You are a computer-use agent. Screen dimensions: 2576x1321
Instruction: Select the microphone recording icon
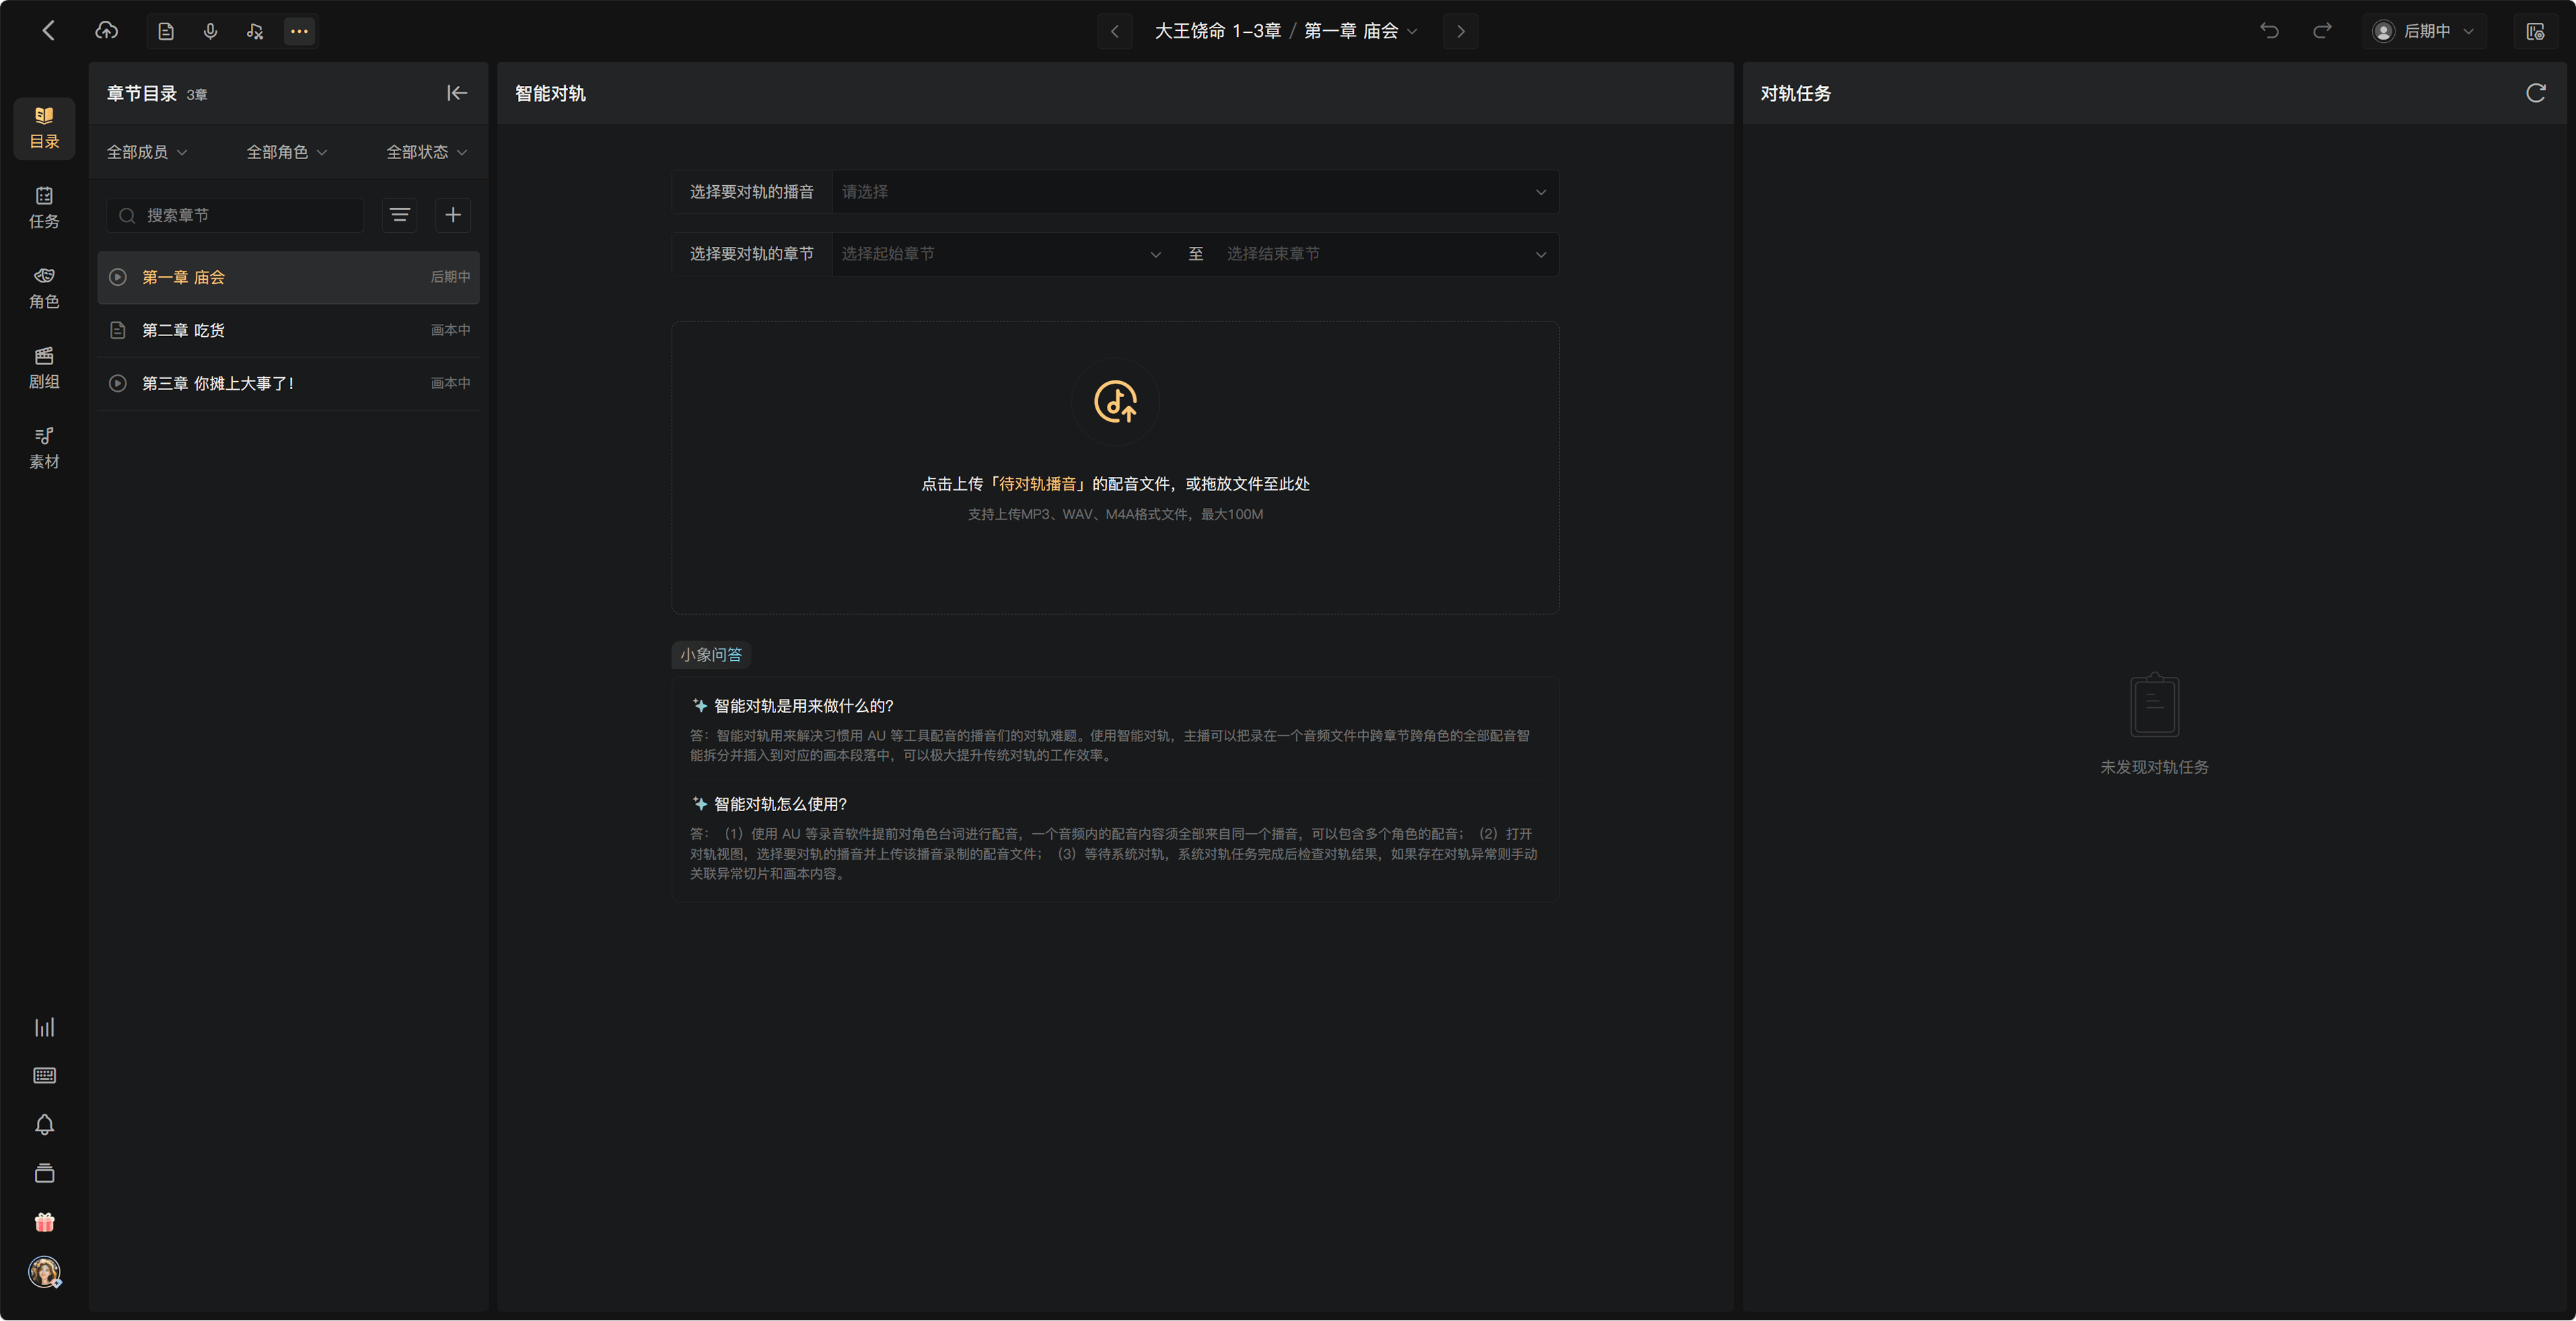[210, 32]
